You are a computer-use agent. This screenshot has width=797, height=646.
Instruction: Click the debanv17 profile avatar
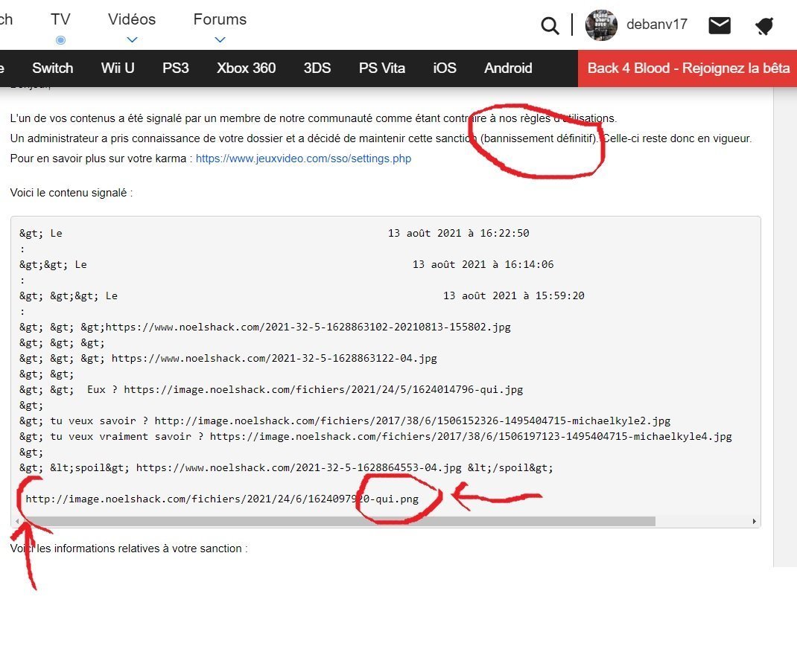(601, 25)
